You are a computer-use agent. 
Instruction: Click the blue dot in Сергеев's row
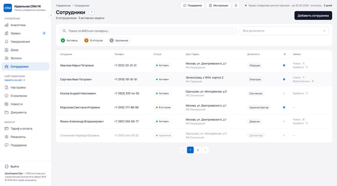pyautogui.click(x=284, y=79)
